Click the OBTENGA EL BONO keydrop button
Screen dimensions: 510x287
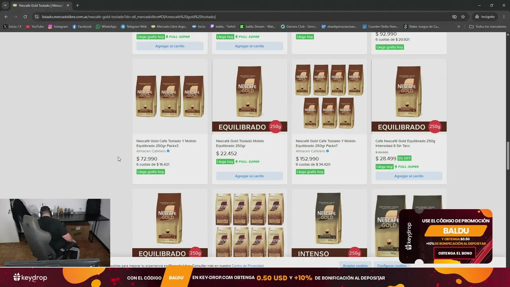coord(455,253)
